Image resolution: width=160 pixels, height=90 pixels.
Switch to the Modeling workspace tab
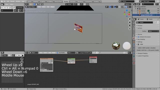point(35,1)
